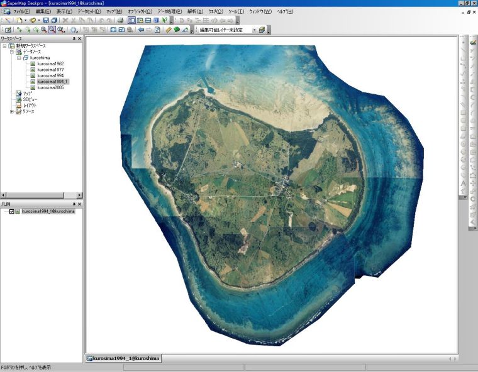Expand the リソース (Resources) tree node
Screen dimensions: 478x372
pyautogui.click(x=12, y=111)
